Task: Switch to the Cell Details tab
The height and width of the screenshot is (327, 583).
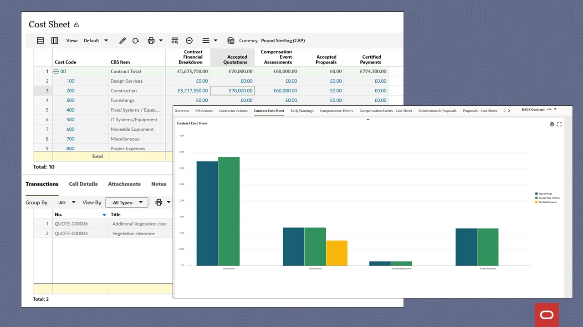Action: pos(83,184)
